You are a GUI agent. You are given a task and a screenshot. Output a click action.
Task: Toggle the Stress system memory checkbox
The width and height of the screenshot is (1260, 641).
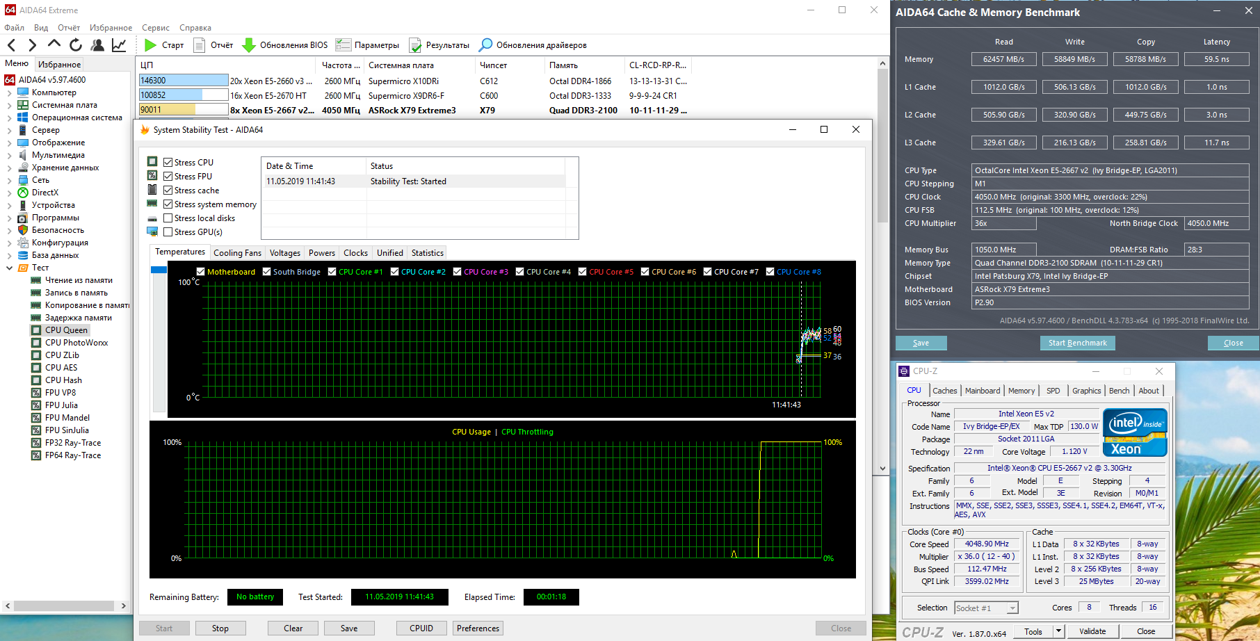[x=168, y=204]
